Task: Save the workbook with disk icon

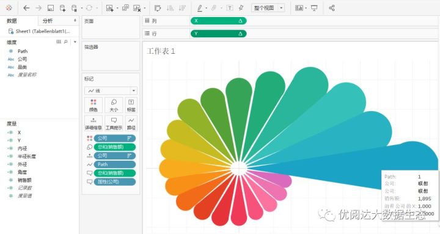Action: [51, 8]
